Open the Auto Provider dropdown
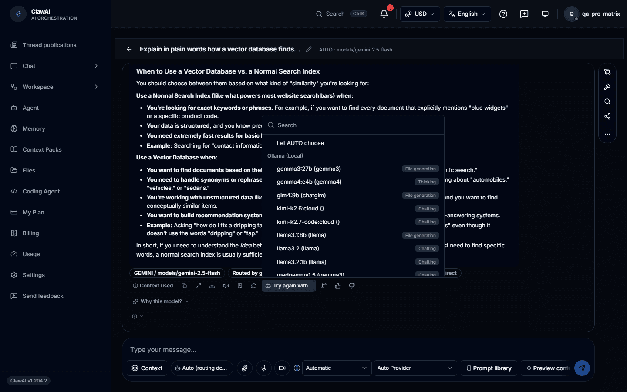The width and height of the screenshot is (627, 392). (415, 368)
